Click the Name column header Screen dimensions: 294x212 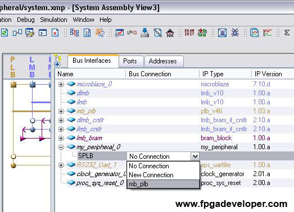coord(90,74)
